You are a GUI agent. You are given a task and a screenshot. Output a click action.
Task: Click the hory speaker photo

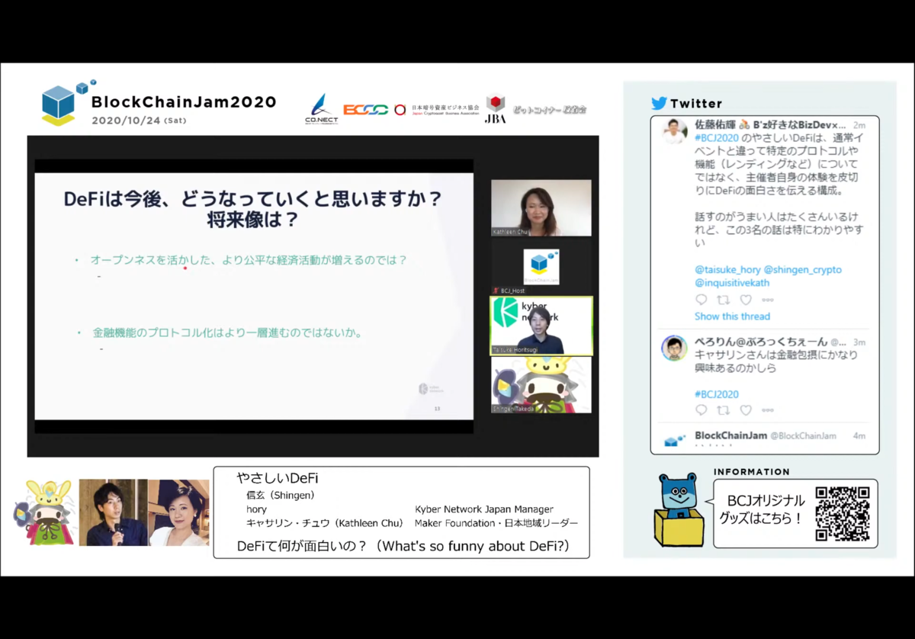(113, 512)
